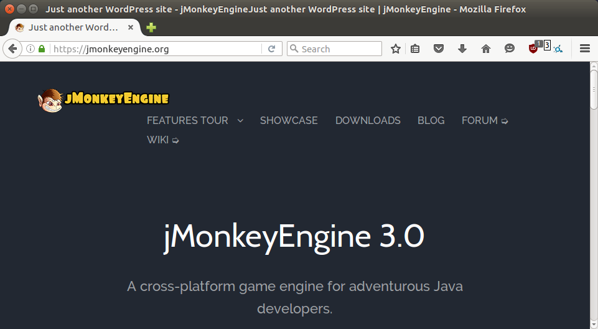The width and height of the screenshot is (598, 329).
Task: Maximize the Firefox window
Action: pyautogui.click(x=34, y=9)
